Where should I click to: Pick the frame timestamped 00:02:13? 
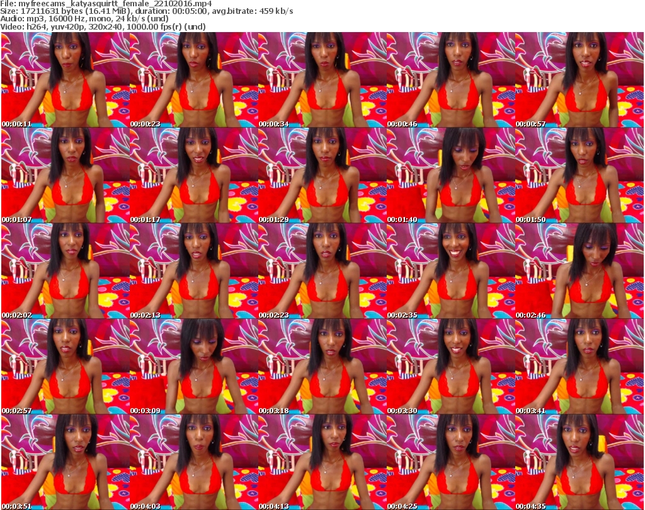point(194,271)
